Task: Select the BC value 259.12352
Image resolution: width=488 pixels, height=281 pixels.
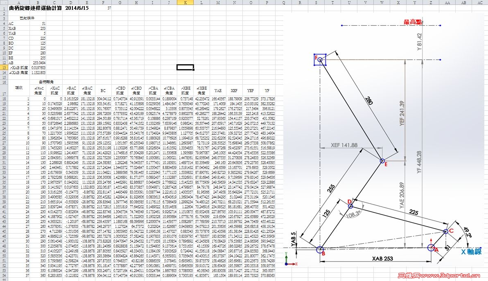Action: click(103, 143)
